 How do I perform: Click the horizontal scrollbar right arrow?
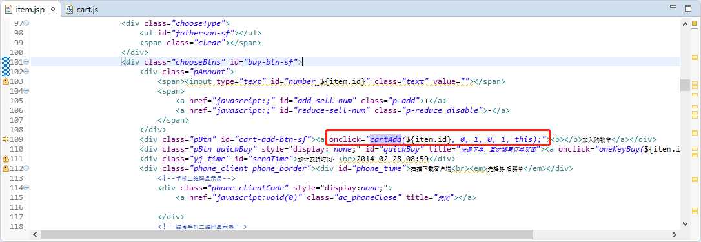[675, 234]
